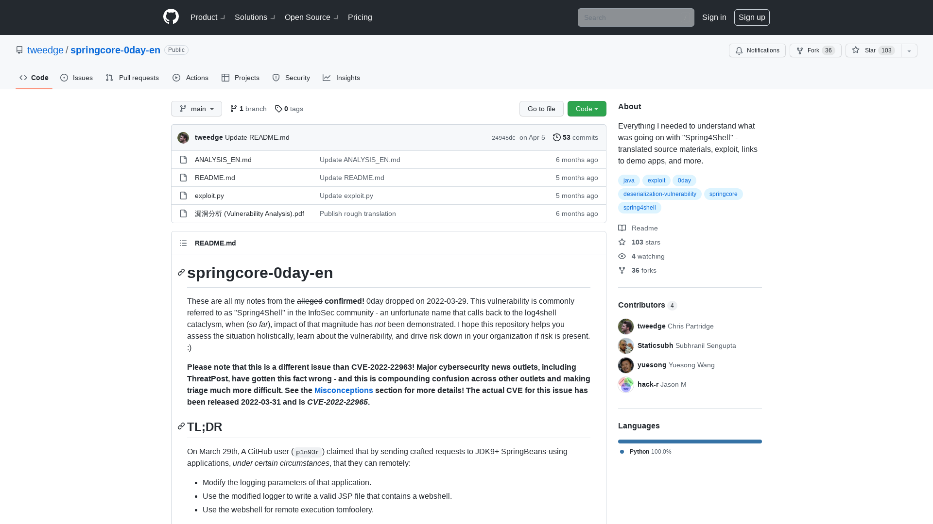This screenshot has height=524, width=933.
Task: Open the springcore-0day-en repository link
Action: coord(115,50)
